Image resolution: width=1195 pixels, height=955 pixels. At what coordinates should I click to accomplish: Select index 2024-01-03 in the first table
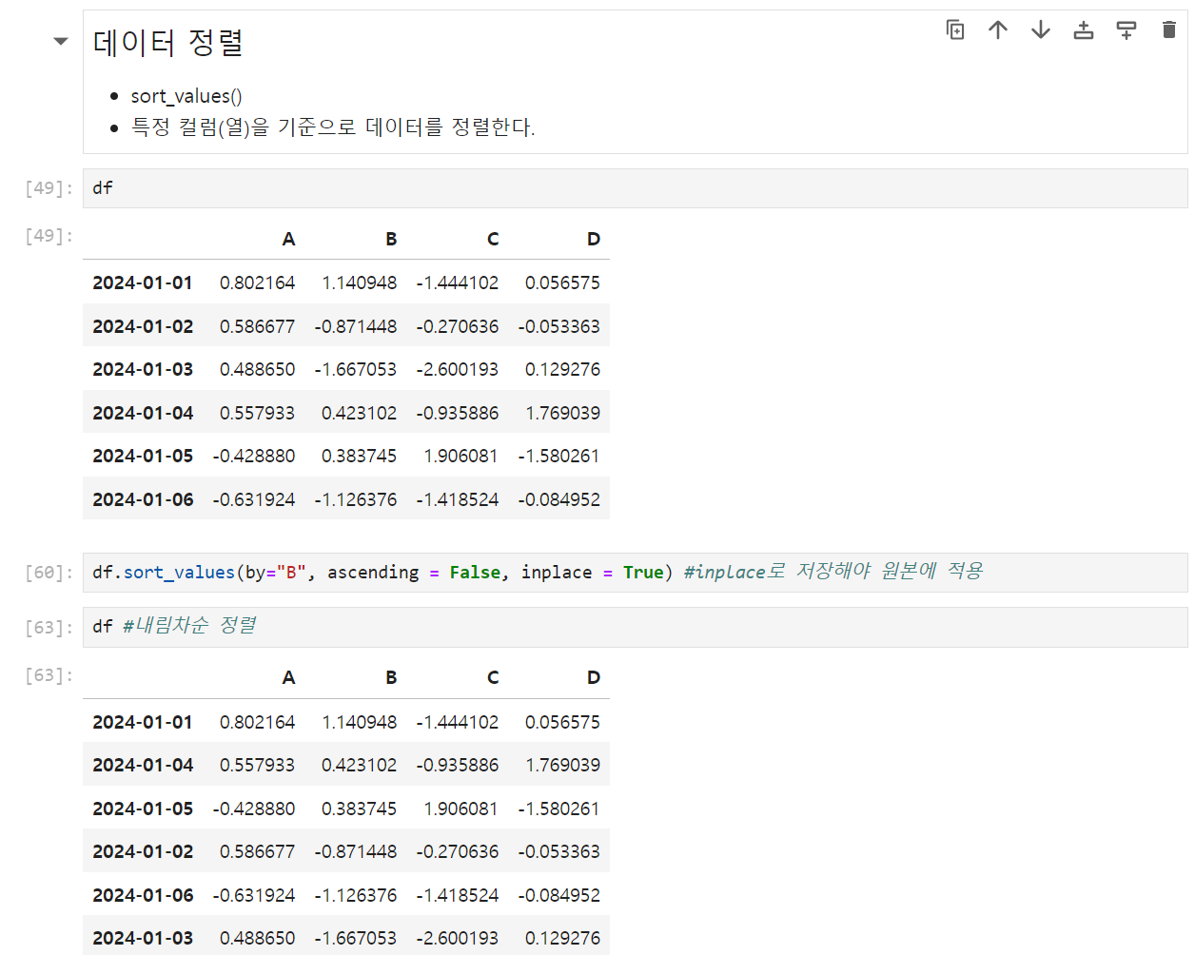coord(143,369)
